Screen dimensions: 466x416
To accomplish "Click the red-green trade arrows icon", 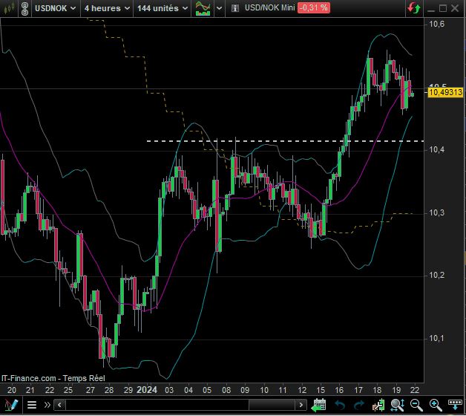I will click(414, 7).
